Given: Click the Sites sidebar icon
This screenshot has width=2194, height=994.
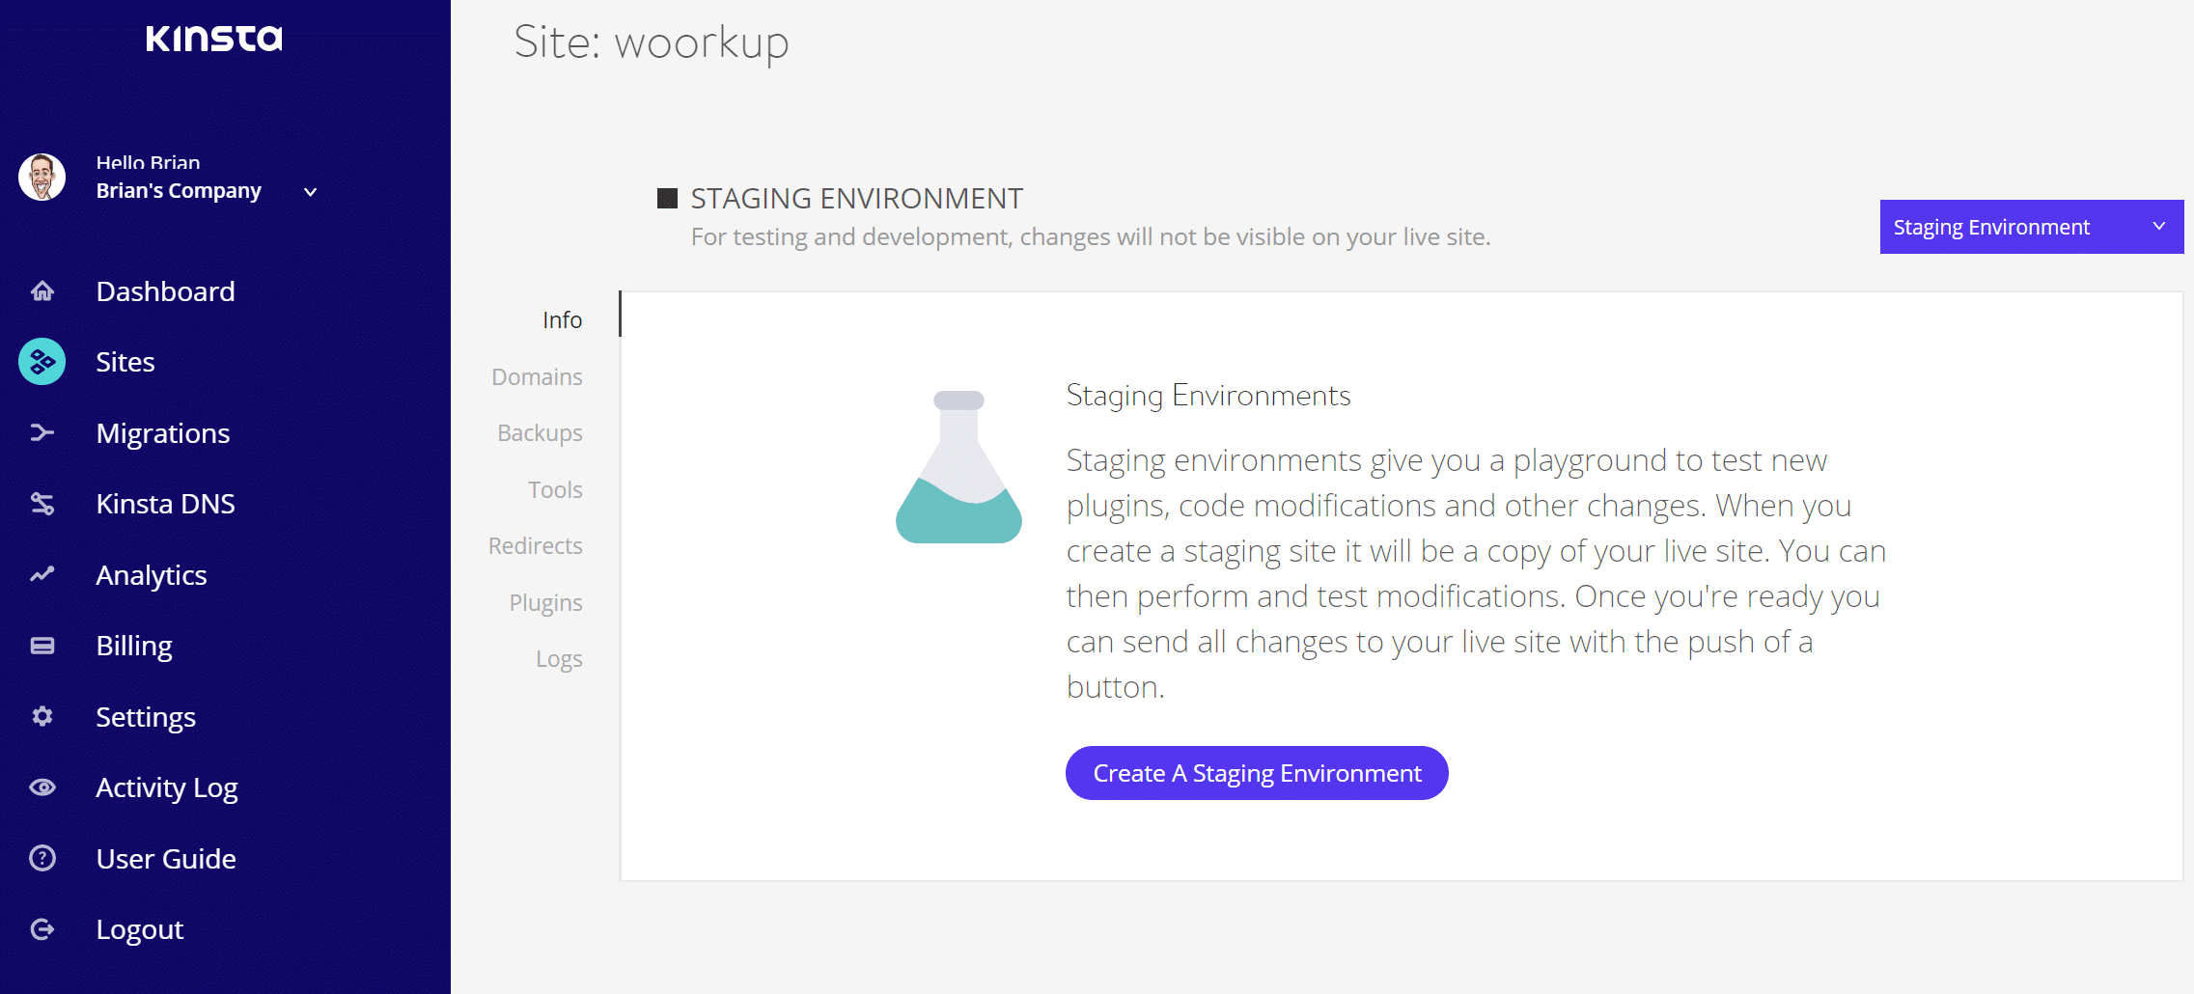Looking at the screenshot, I should coord(42,362).
